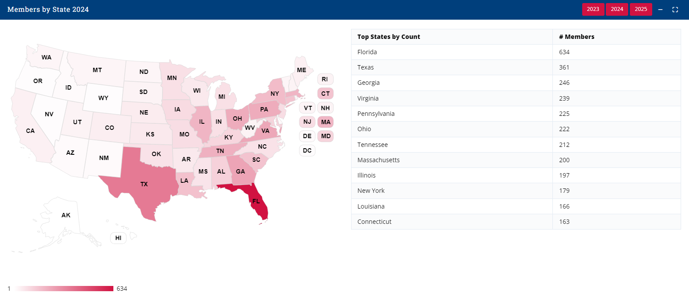Show 2025 member data
Image resolution: width=689 pixels, height=296 pixels.
[x=641, y=9]
